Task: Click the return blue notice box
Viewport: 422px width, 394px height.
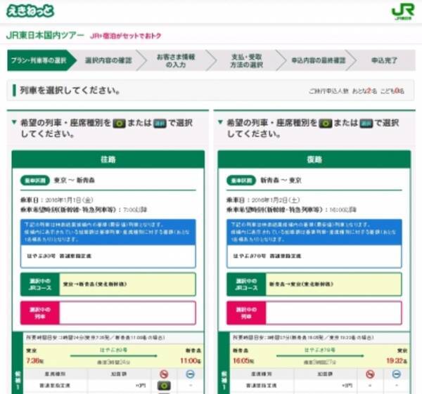Action: click(314, 232)
